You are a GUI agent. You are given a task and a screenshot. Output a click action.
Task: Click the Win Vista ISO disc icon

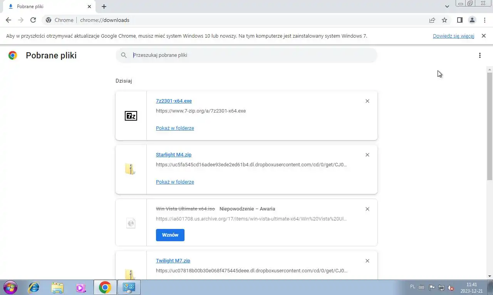point(131,223)
